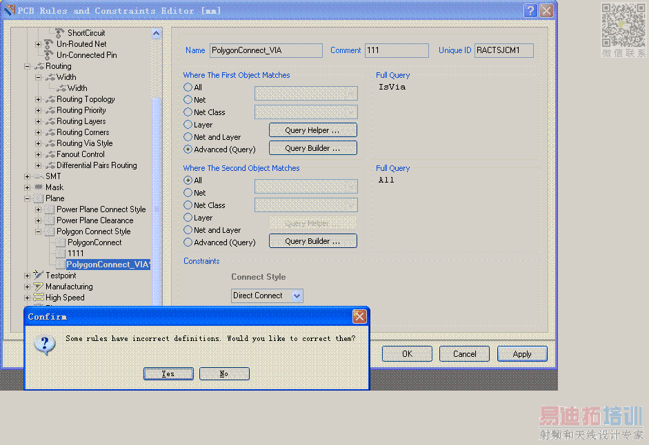Click the Routing Corners icon
The width and height of the screenshot is (649, 445).
point(50,132)
